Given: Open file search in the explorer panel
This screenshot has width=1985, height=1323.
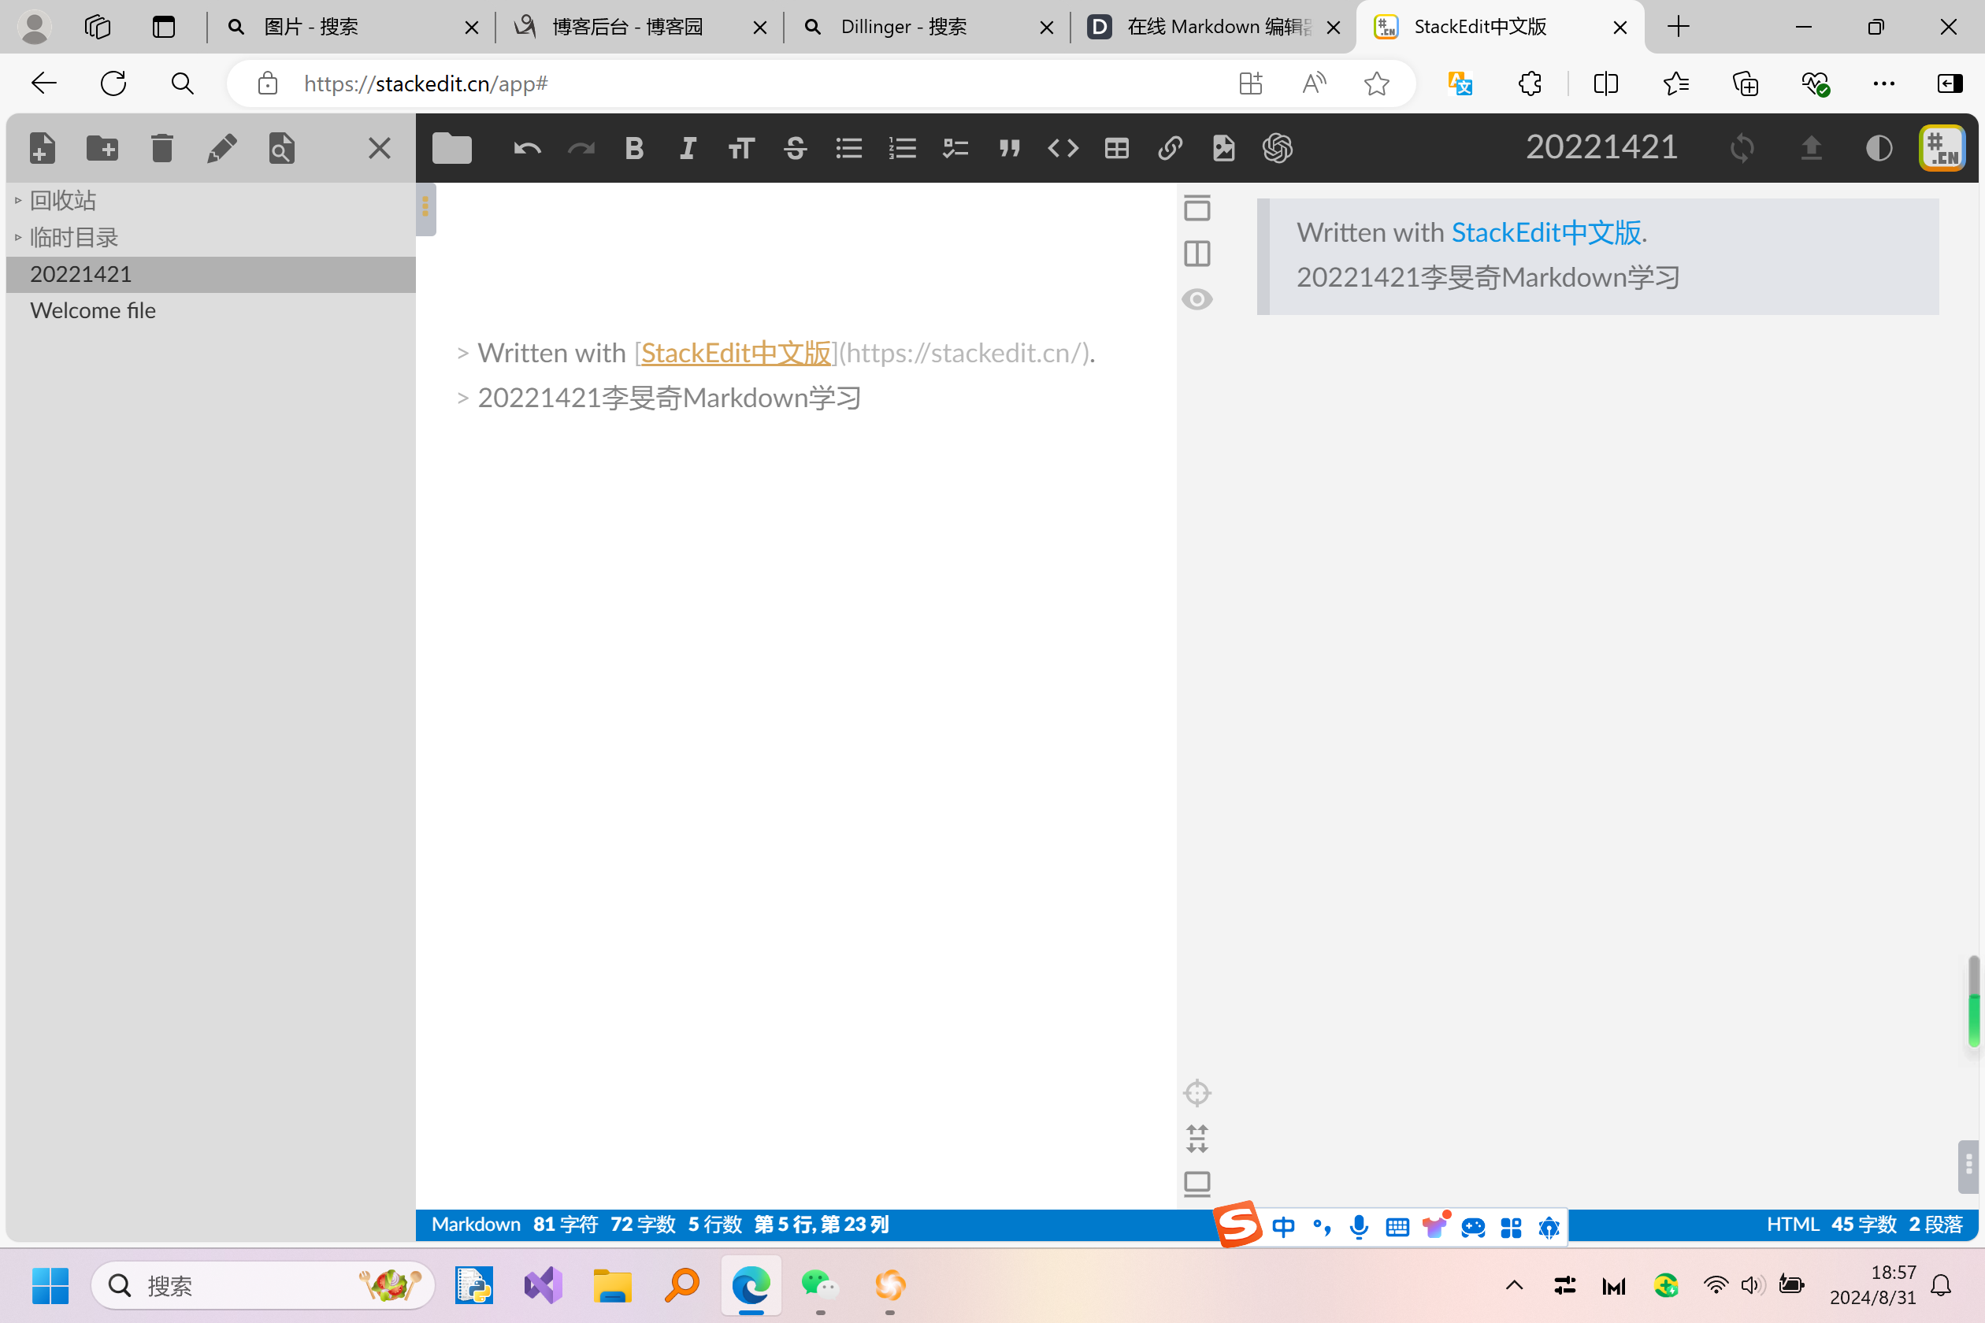Looking at the screenshot, I should (282, 149).
